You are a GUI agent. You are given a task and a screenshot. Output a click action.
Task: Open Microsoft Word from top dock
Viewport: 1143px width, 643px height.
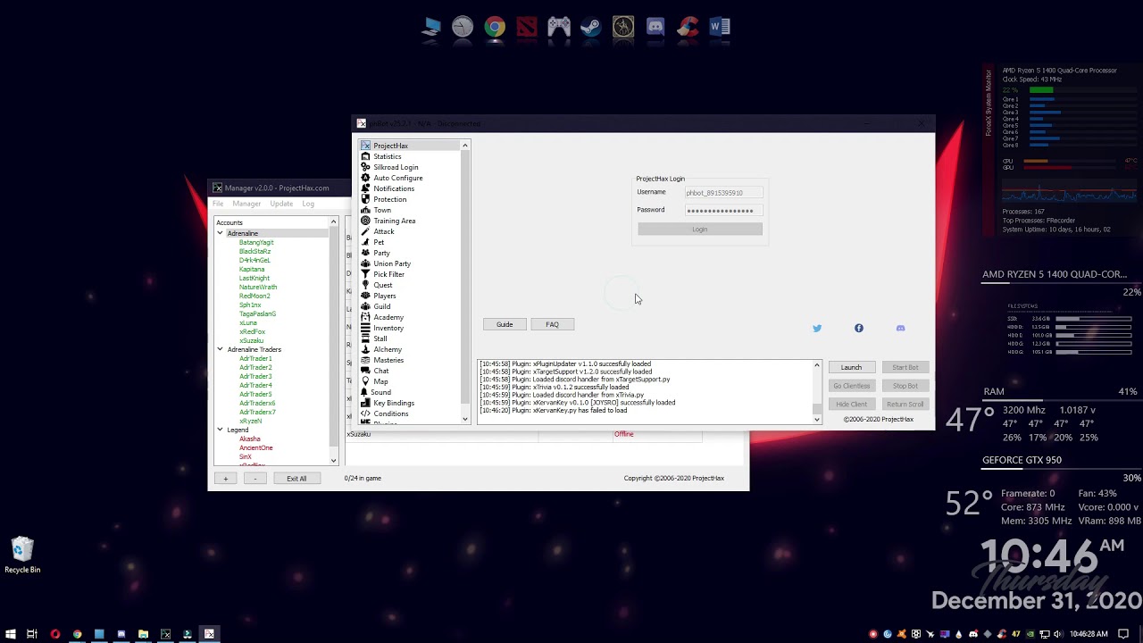pos(720,28)
